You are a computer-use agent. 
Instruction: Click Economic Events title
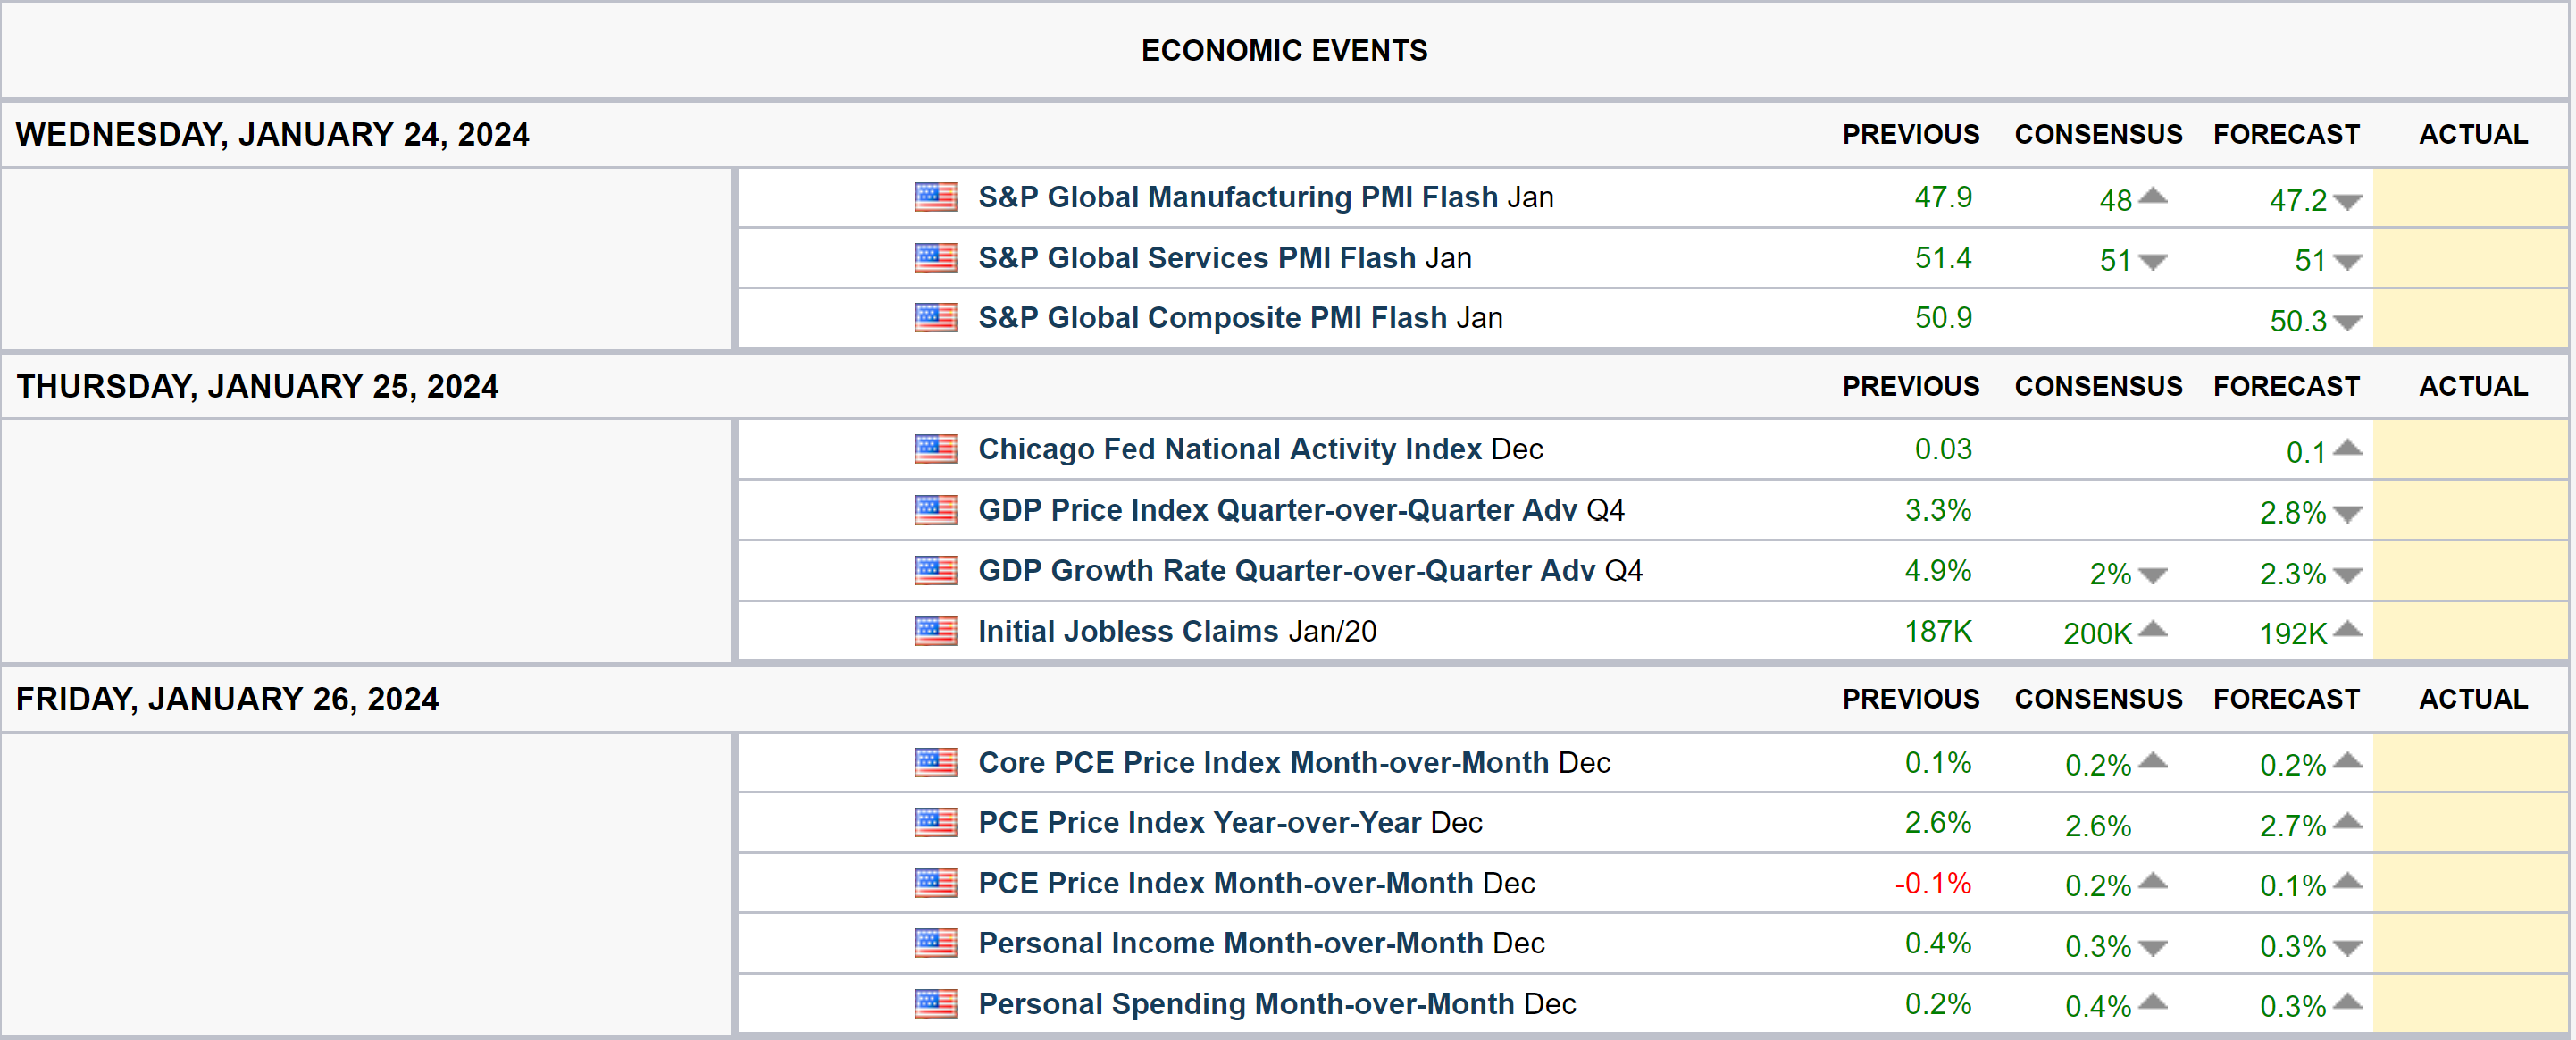click(x=1284, y=51)
